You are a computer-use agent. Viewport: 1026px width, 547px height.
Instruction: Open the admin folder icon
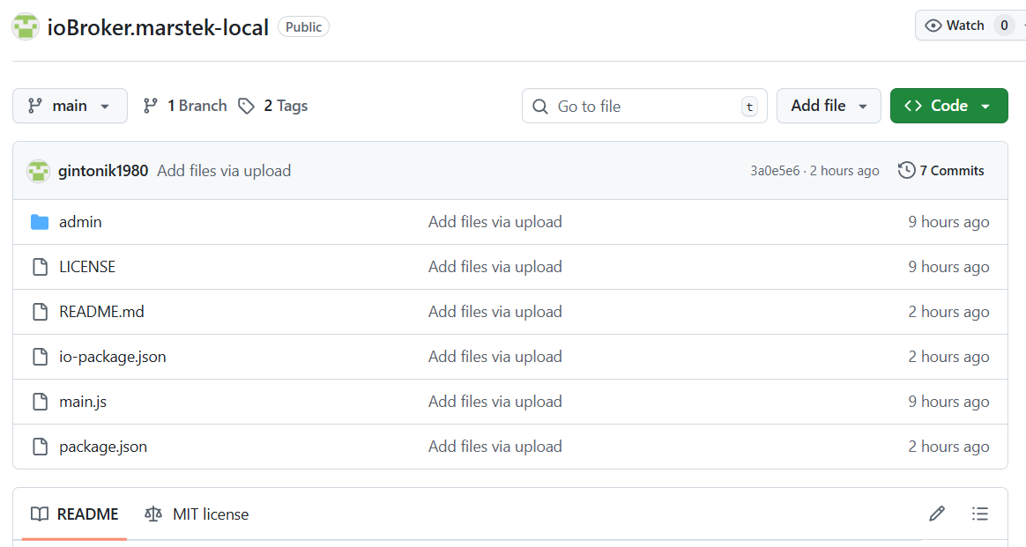pos(40,222)
